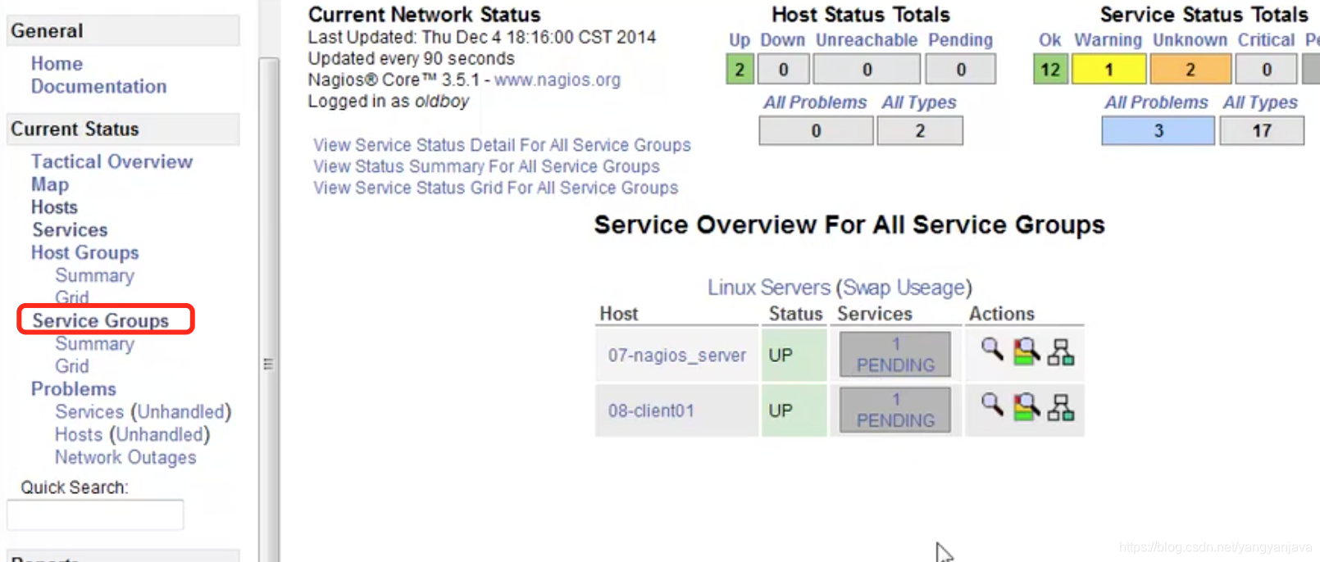Open Documentation in the General section
This screenshot has width=1320, height=562.
click(x=98, y=87)
